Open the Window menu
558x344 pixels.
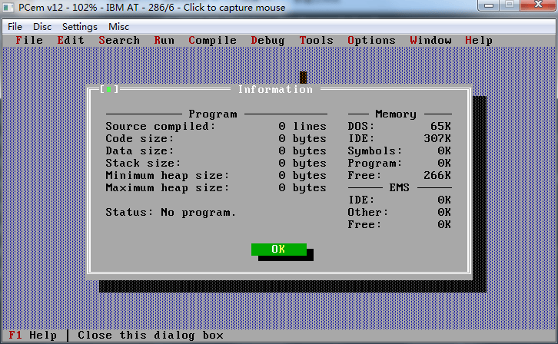(430, 41)
